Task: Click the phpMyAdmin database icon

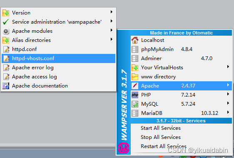Action: (135, 49)
